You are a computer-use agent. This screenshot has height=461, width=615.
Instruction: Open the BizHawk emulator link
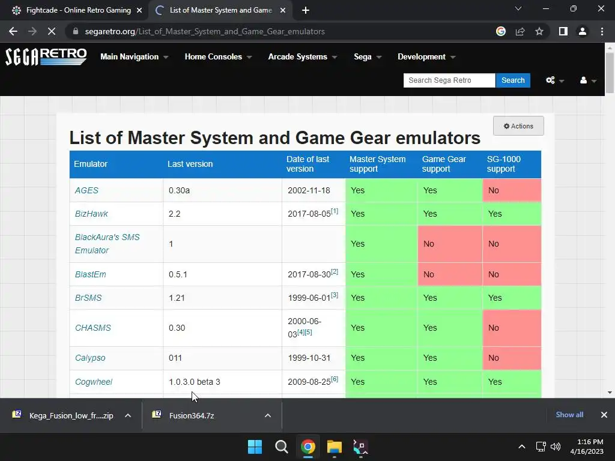[91, 214]
